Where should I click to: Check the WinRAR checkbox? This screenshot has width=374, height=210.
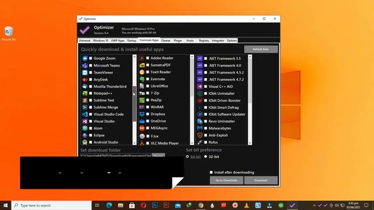(148, 107)
